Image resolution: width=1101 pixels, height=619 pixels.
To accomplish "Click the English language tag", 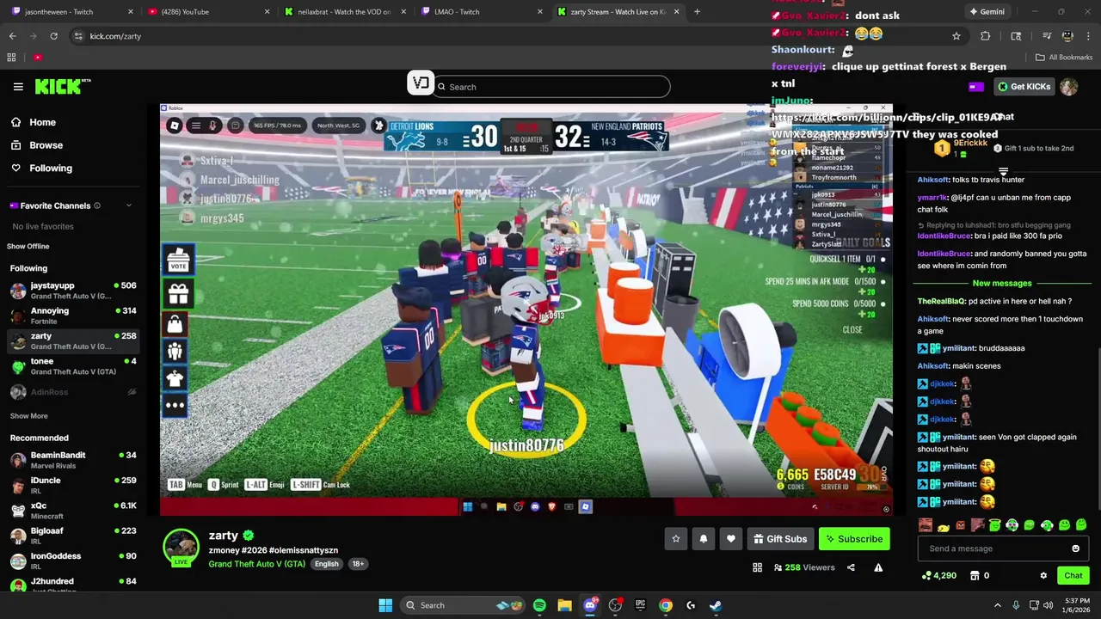I will click(326, 564).
